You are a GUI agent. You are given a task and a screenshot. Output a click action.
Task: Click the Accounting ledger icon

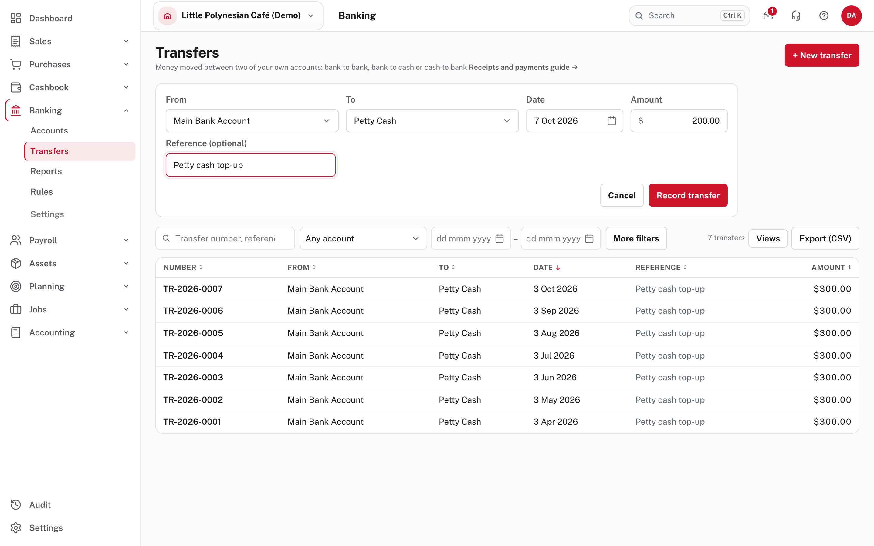point(15,332)
